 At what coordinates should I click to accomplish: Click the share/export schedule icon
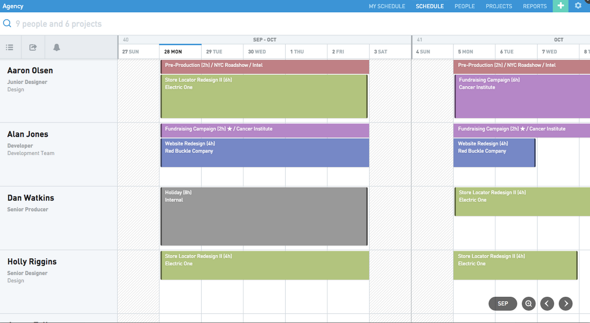33,48
